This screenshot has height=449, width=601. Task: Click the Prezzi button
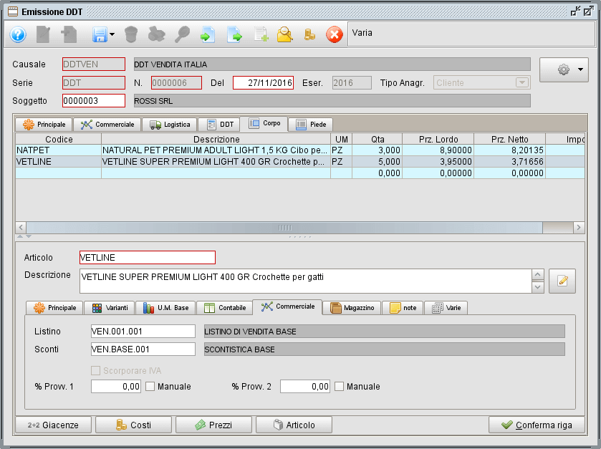pyautogui.click(x=213, y=425)
